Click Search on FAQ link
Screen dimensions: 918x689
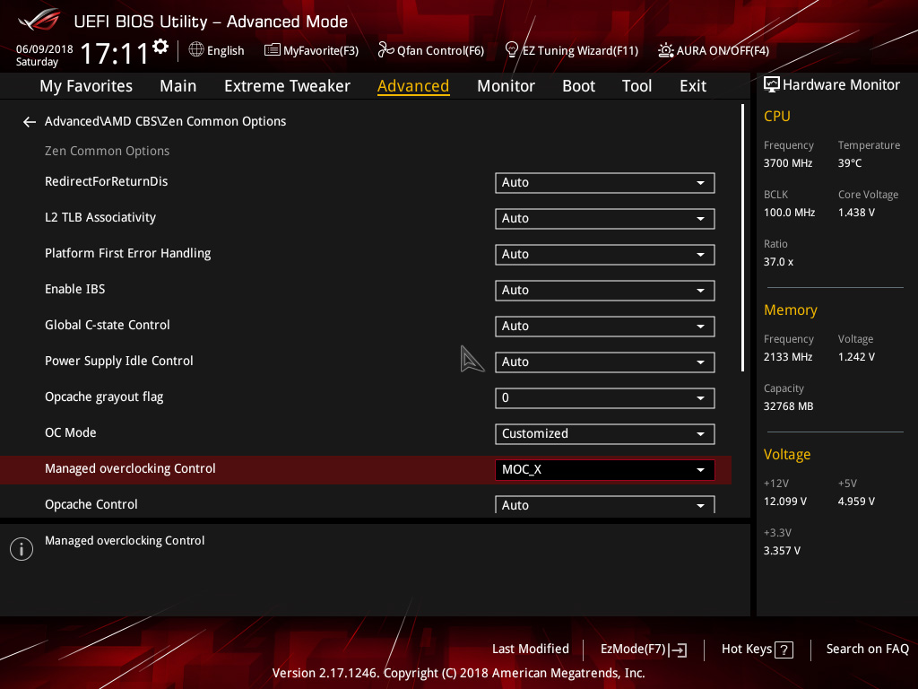coord(867,650)
